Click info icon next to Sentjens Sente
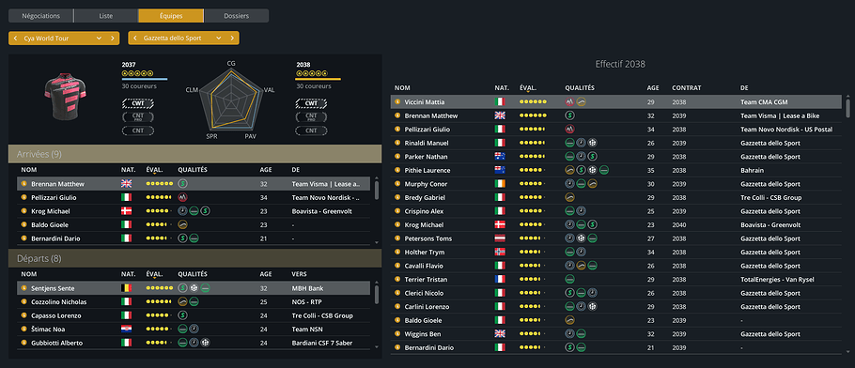 click(x=24, y=288)
